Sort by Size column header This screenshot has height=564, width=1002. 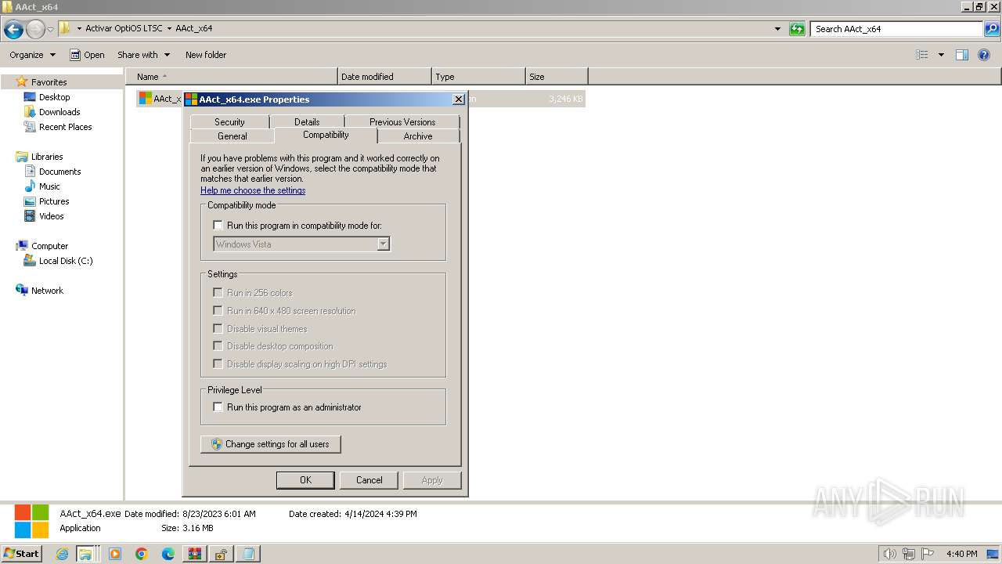pos(557,77)
